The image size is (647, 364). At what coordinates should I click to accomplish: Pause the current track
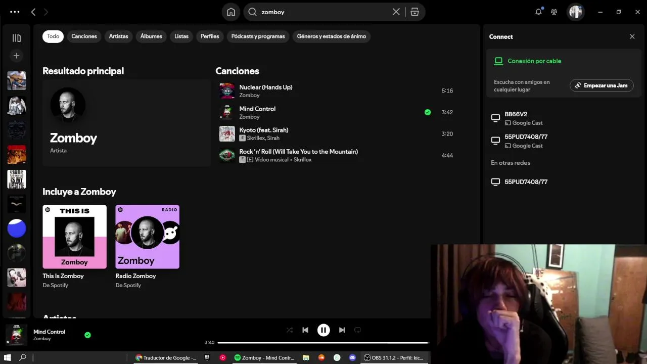tap(323, 330)
